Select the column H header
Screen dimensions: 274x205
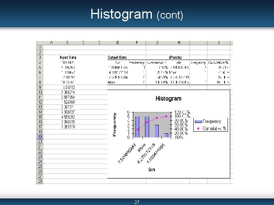coord(179,43)
